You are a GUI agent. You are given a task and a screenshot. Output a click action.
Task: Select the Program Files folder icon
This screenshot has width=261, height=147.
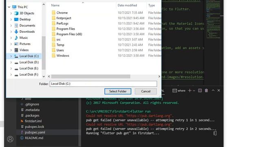coord(53,29)
